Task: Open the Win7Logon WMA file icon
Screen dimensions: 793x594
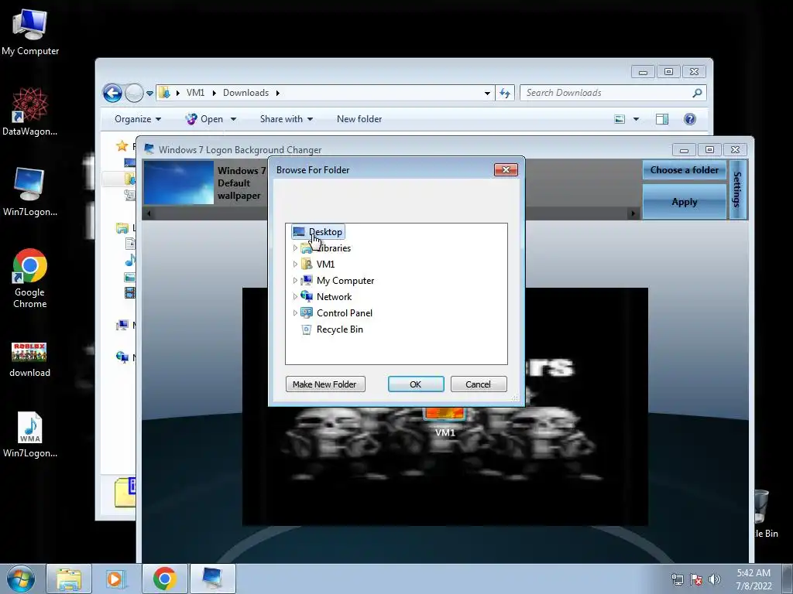Action: 30,435
